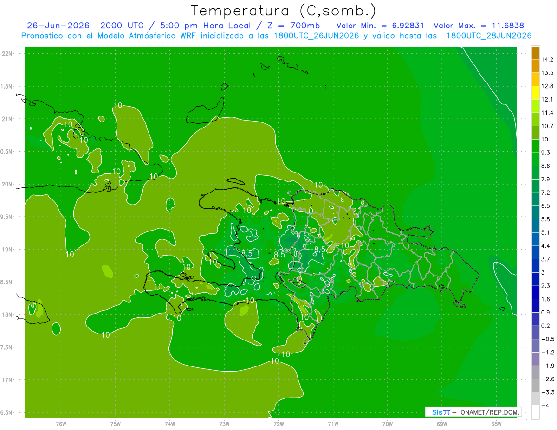
Task: Click the '6.5N' latitude axis label
Action: coord(7,413)
